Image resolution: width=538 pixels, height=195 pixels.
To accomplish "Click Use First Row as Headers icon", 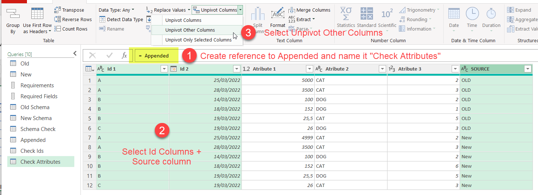I will click(x=37, y=15).
